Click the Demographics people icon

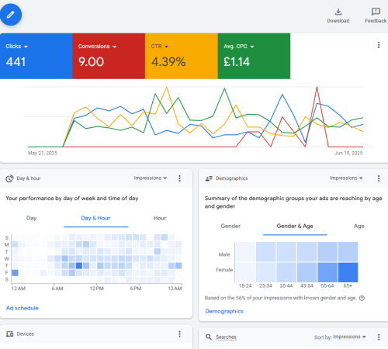pyautogui.click(x=209, y=178)
